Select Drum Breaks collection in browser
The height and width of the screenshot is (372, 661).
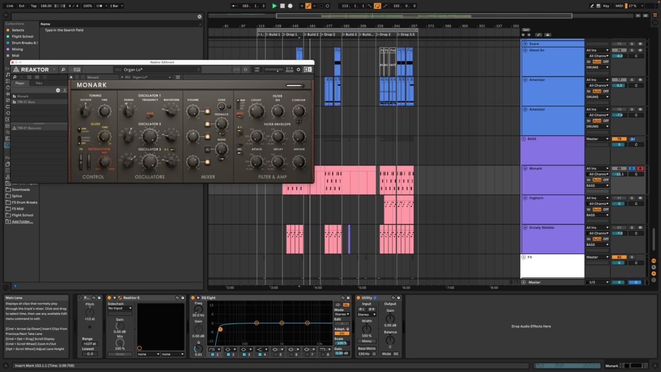(25, 43)
